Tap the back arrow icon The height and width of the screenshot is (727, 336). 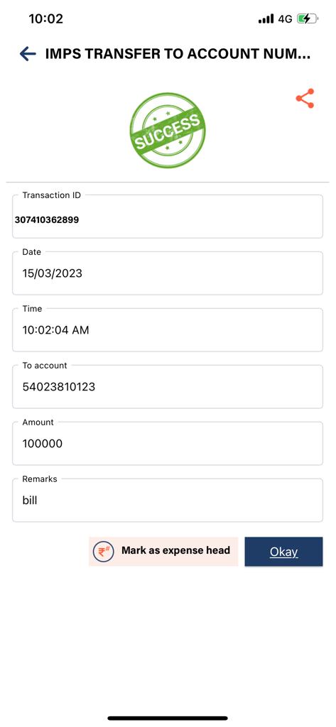28,54
